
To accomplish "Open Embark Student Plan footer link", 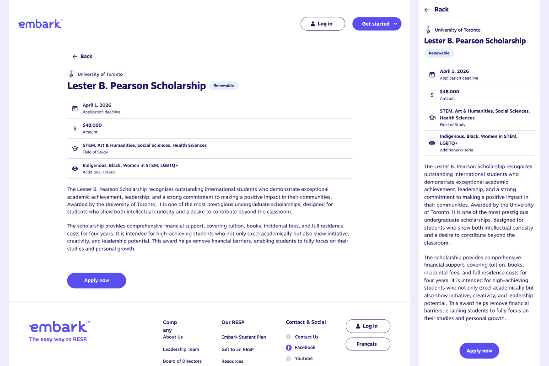I will point(244,337).
